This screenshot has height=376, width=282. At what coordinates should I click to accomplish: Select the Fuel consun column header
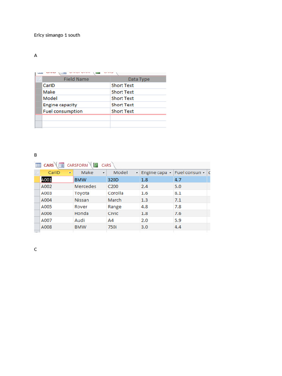click(x=190, y=173)
